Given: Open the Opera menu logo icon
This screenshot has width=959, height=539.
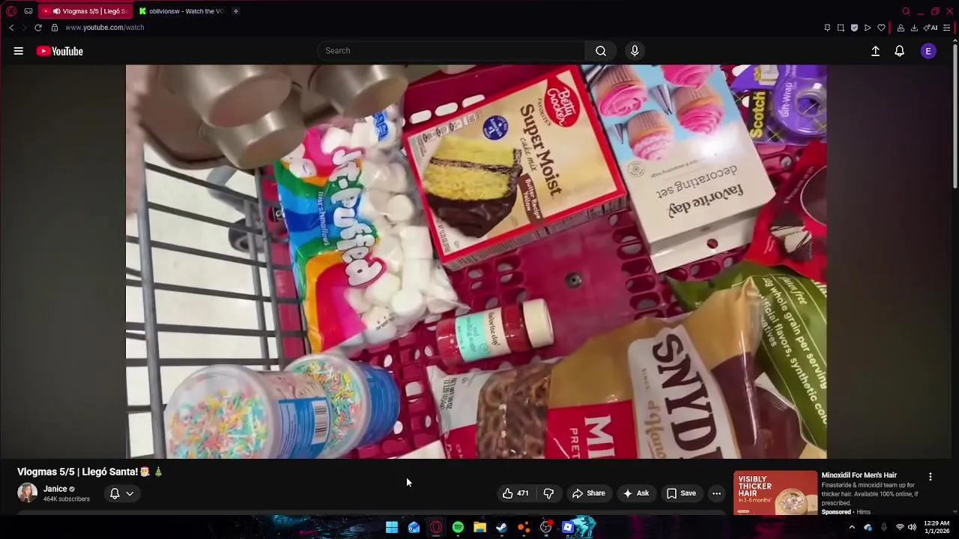Looking at the screenshot, I should [11, 11].
